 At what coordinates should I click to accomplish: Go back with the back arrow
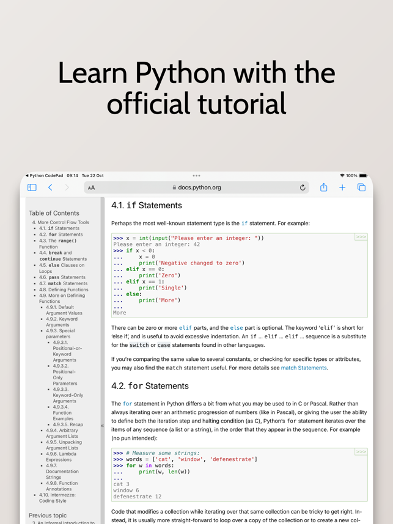[50, 187]
